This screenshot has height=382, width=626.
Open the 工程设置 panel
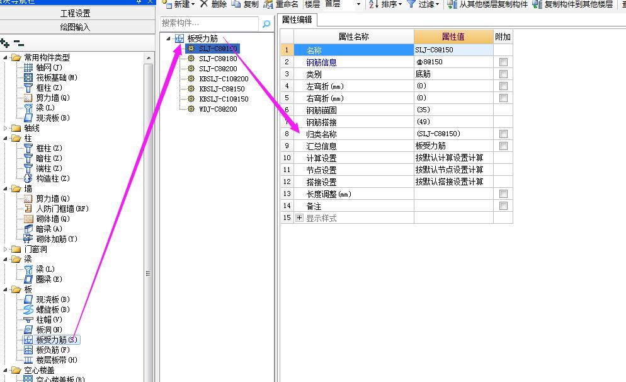tap(76, 13)
